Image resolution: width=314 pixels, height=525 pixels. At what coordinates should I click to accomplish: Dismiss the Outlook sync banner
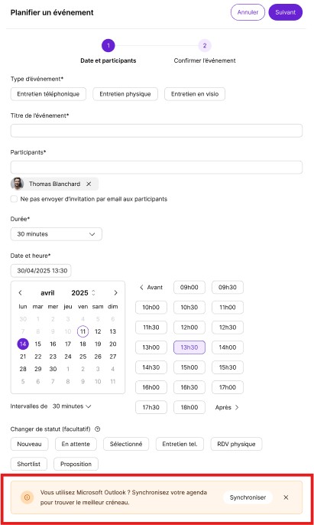tap(286, 497)
